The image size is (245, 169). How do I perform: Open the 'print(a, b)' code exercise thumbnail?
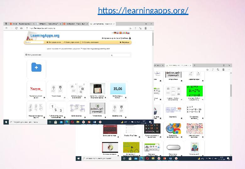(152, 129)
